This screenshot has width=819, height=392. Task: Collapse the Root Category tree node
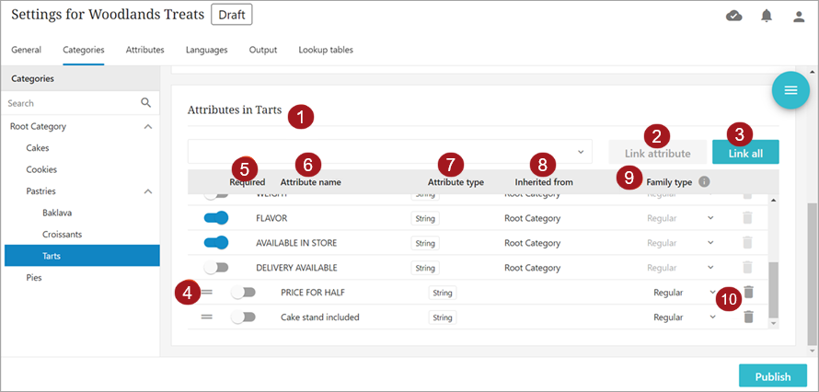click(x=148, y=126)
